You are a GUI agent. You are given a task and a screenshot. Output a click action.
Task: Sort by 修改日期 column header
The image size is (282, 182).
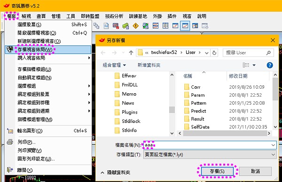[238, 76]
